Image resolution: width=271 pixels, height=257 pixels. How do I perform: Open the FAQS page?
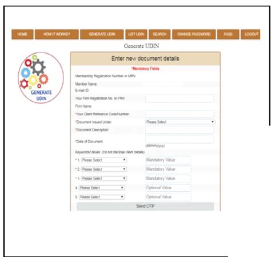click(x=228, y=34)
